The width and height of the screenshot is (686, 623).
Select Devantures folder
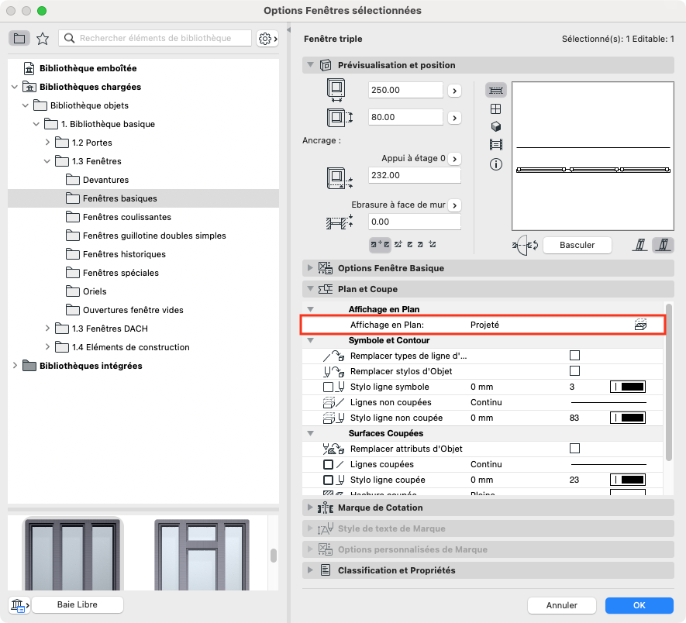(x=143, y=180)
